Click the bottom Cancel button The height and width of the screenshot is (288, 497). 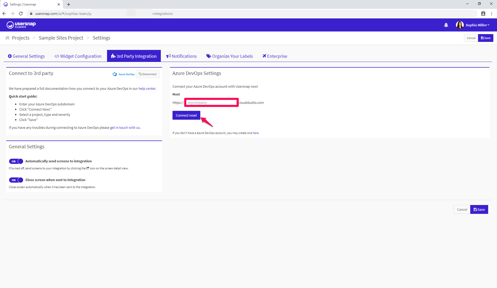click(x=462, y=209)
